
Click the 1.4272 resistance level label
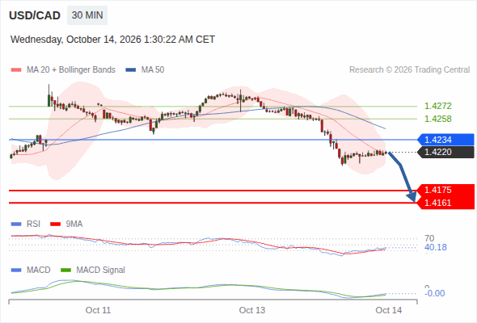pos(437,106)
